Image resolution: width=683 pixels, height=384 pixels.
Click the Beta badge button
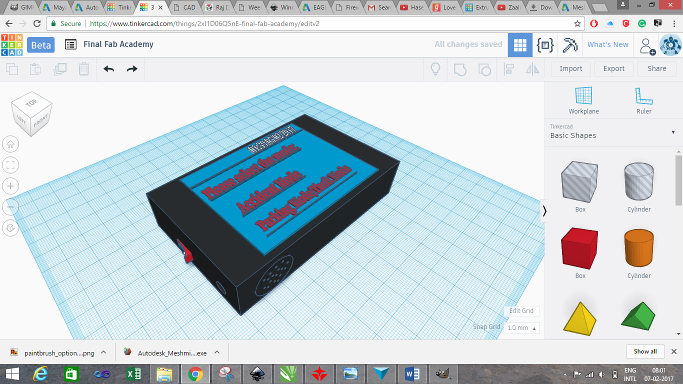41,45
